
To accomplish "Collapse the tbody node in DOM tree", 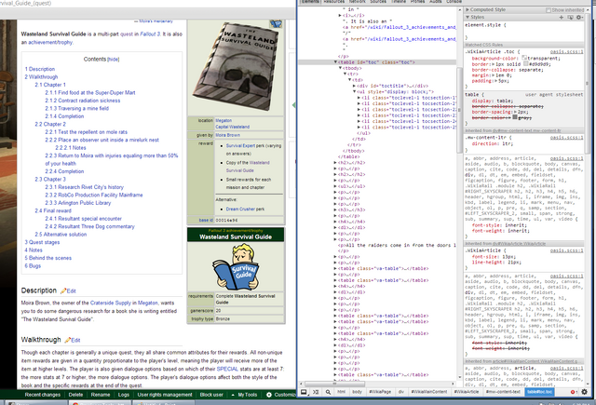I will (x=341, y=68).
